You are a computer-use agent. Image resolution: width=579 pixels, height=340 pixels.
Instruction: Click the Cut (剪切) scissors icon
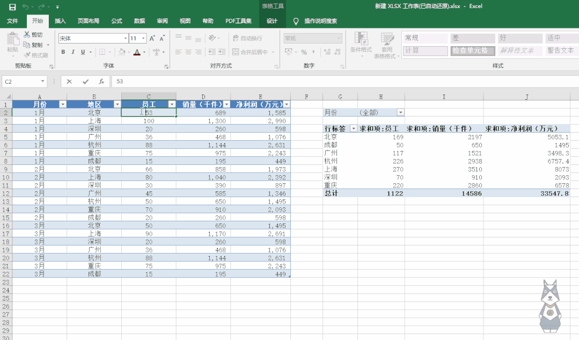point(27,34)
